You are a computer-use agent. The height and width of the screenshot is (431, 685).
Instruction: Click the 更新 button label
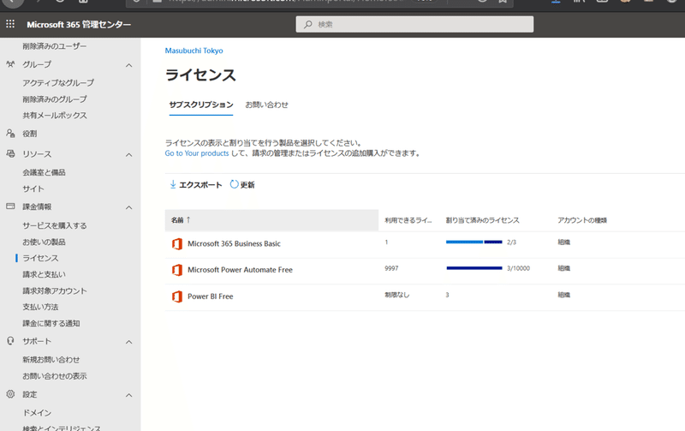(247, 185)
